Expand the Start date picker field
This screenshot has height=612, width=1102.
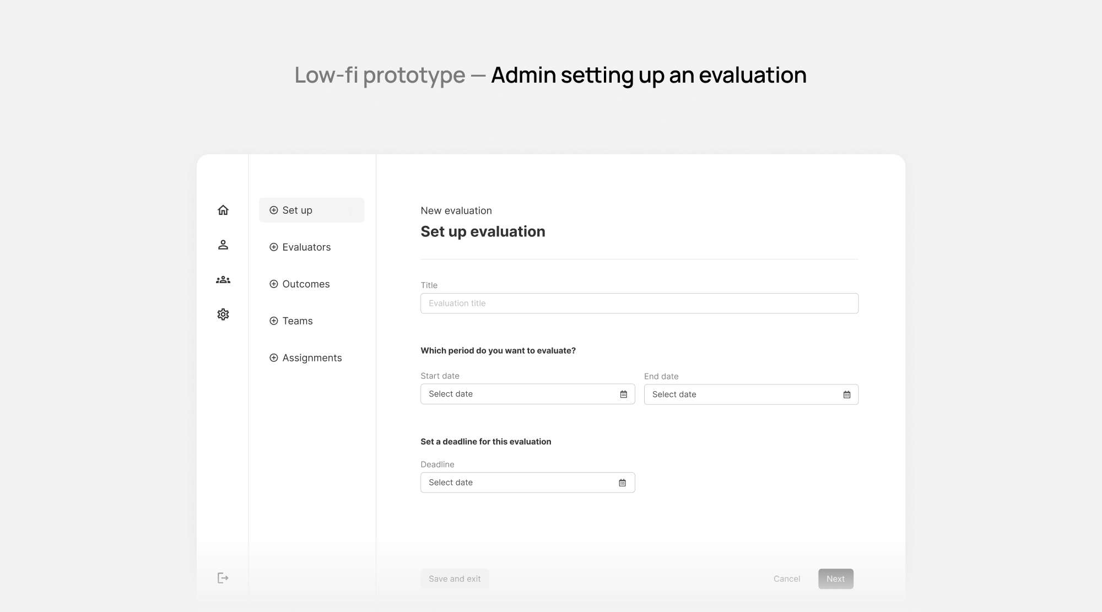518,394
